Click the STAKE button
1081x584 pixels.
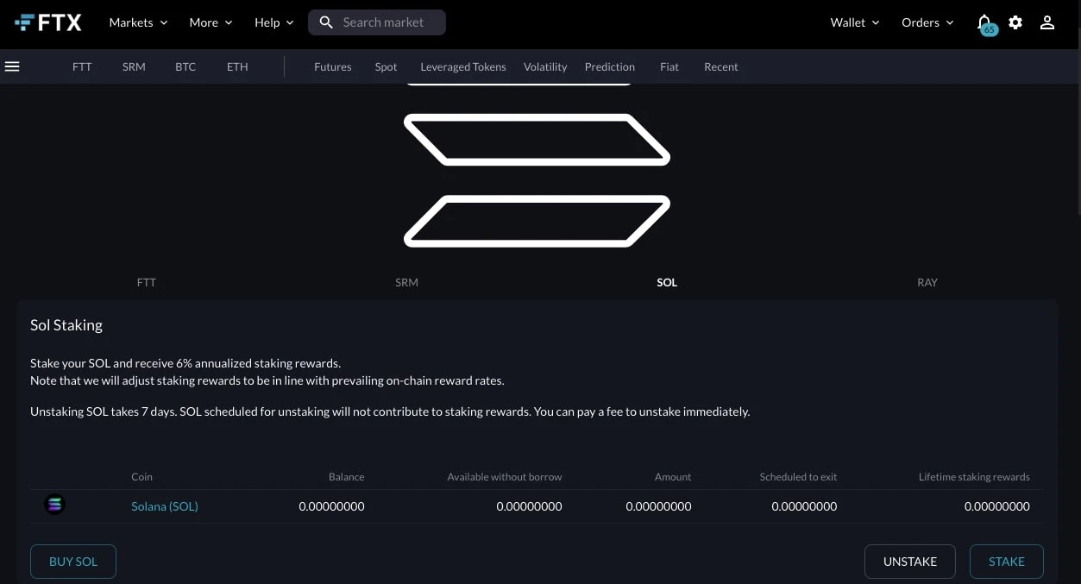[x=1007, y=562]
